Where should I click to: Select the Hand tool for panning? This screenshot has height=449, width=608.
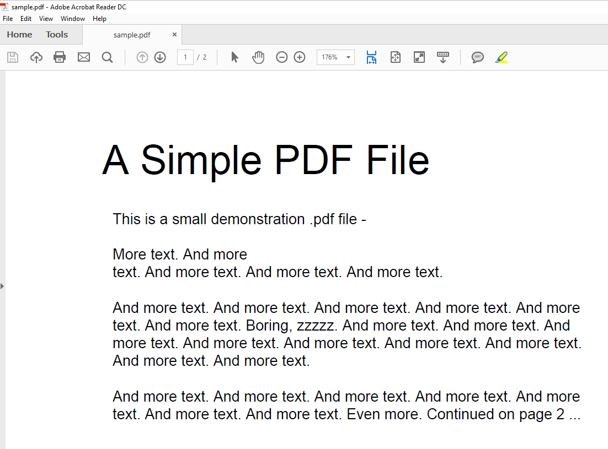[x=258, y=57]
